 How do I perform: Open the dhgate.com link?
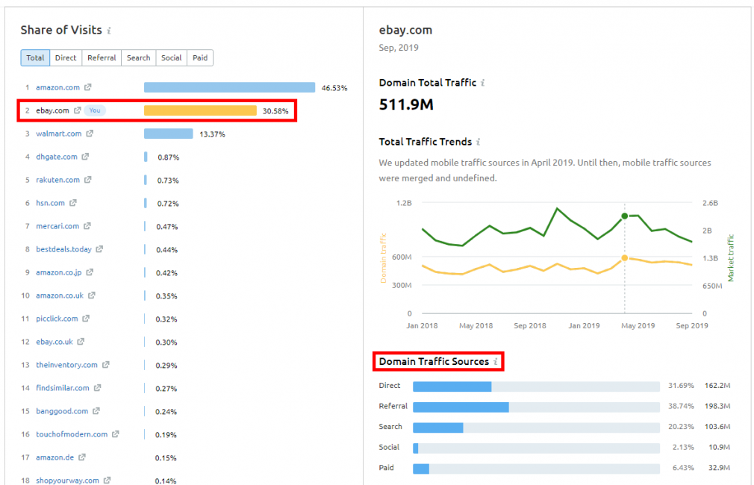pyautogui.click(x=56, y=157)
